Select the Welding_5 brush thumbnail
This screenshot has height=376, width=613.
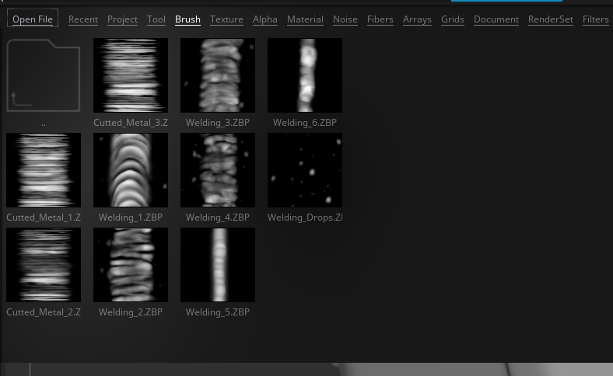pos(218,265)
